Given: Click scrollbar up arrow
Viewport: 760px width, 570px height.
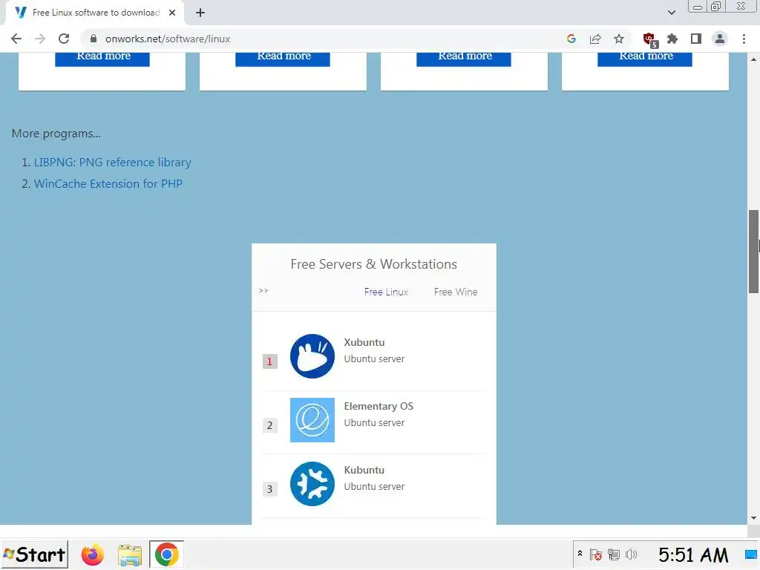Looking at the screenshot, I should click(x=753, y=59).
